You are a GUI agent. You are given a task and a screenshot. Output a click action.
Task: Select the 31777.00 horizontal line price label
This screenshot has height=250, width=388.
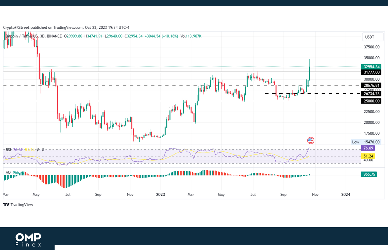click(x=371, y=72)
